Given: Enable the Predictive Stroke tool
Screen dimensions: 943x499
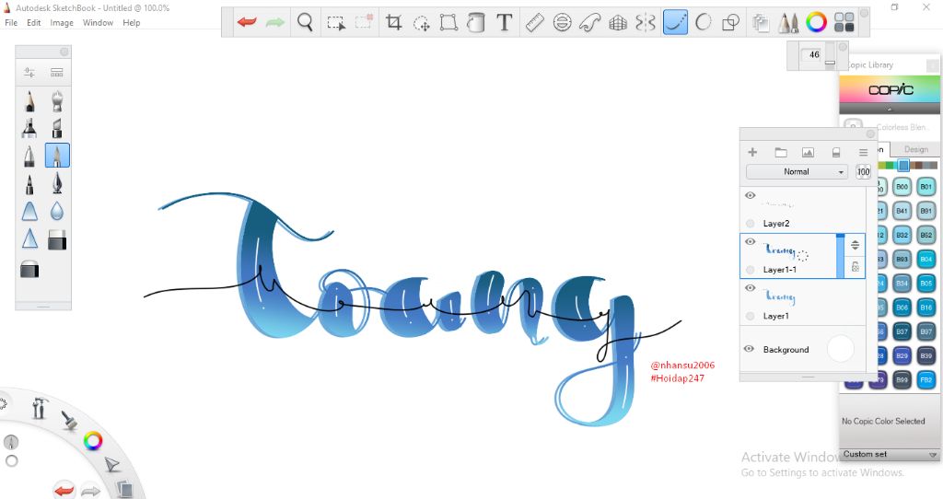Looking at the screenshot, I should [x=703, y=23].
